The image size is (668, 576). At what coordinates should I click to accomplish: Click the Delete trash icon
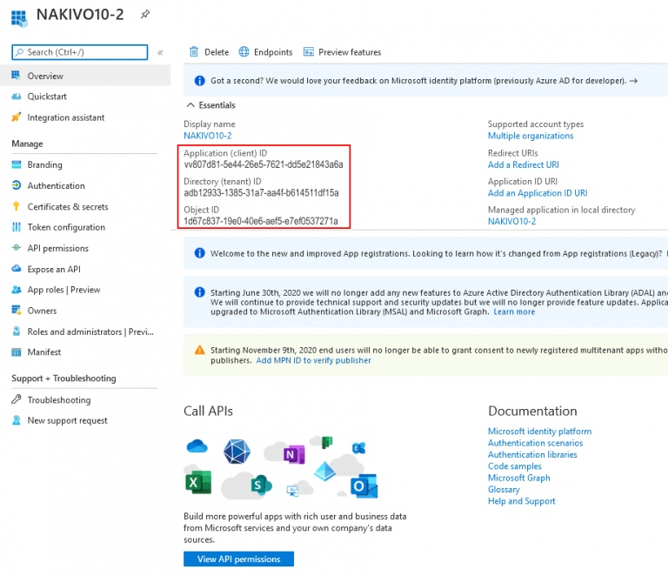tap(194, 52)
